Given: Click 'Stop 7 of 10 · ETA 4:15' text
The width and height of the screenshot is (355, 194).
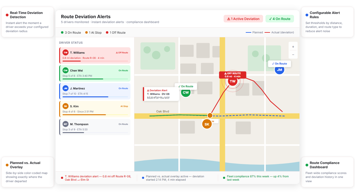Looking at the screenshot, I should click(75, 94).
